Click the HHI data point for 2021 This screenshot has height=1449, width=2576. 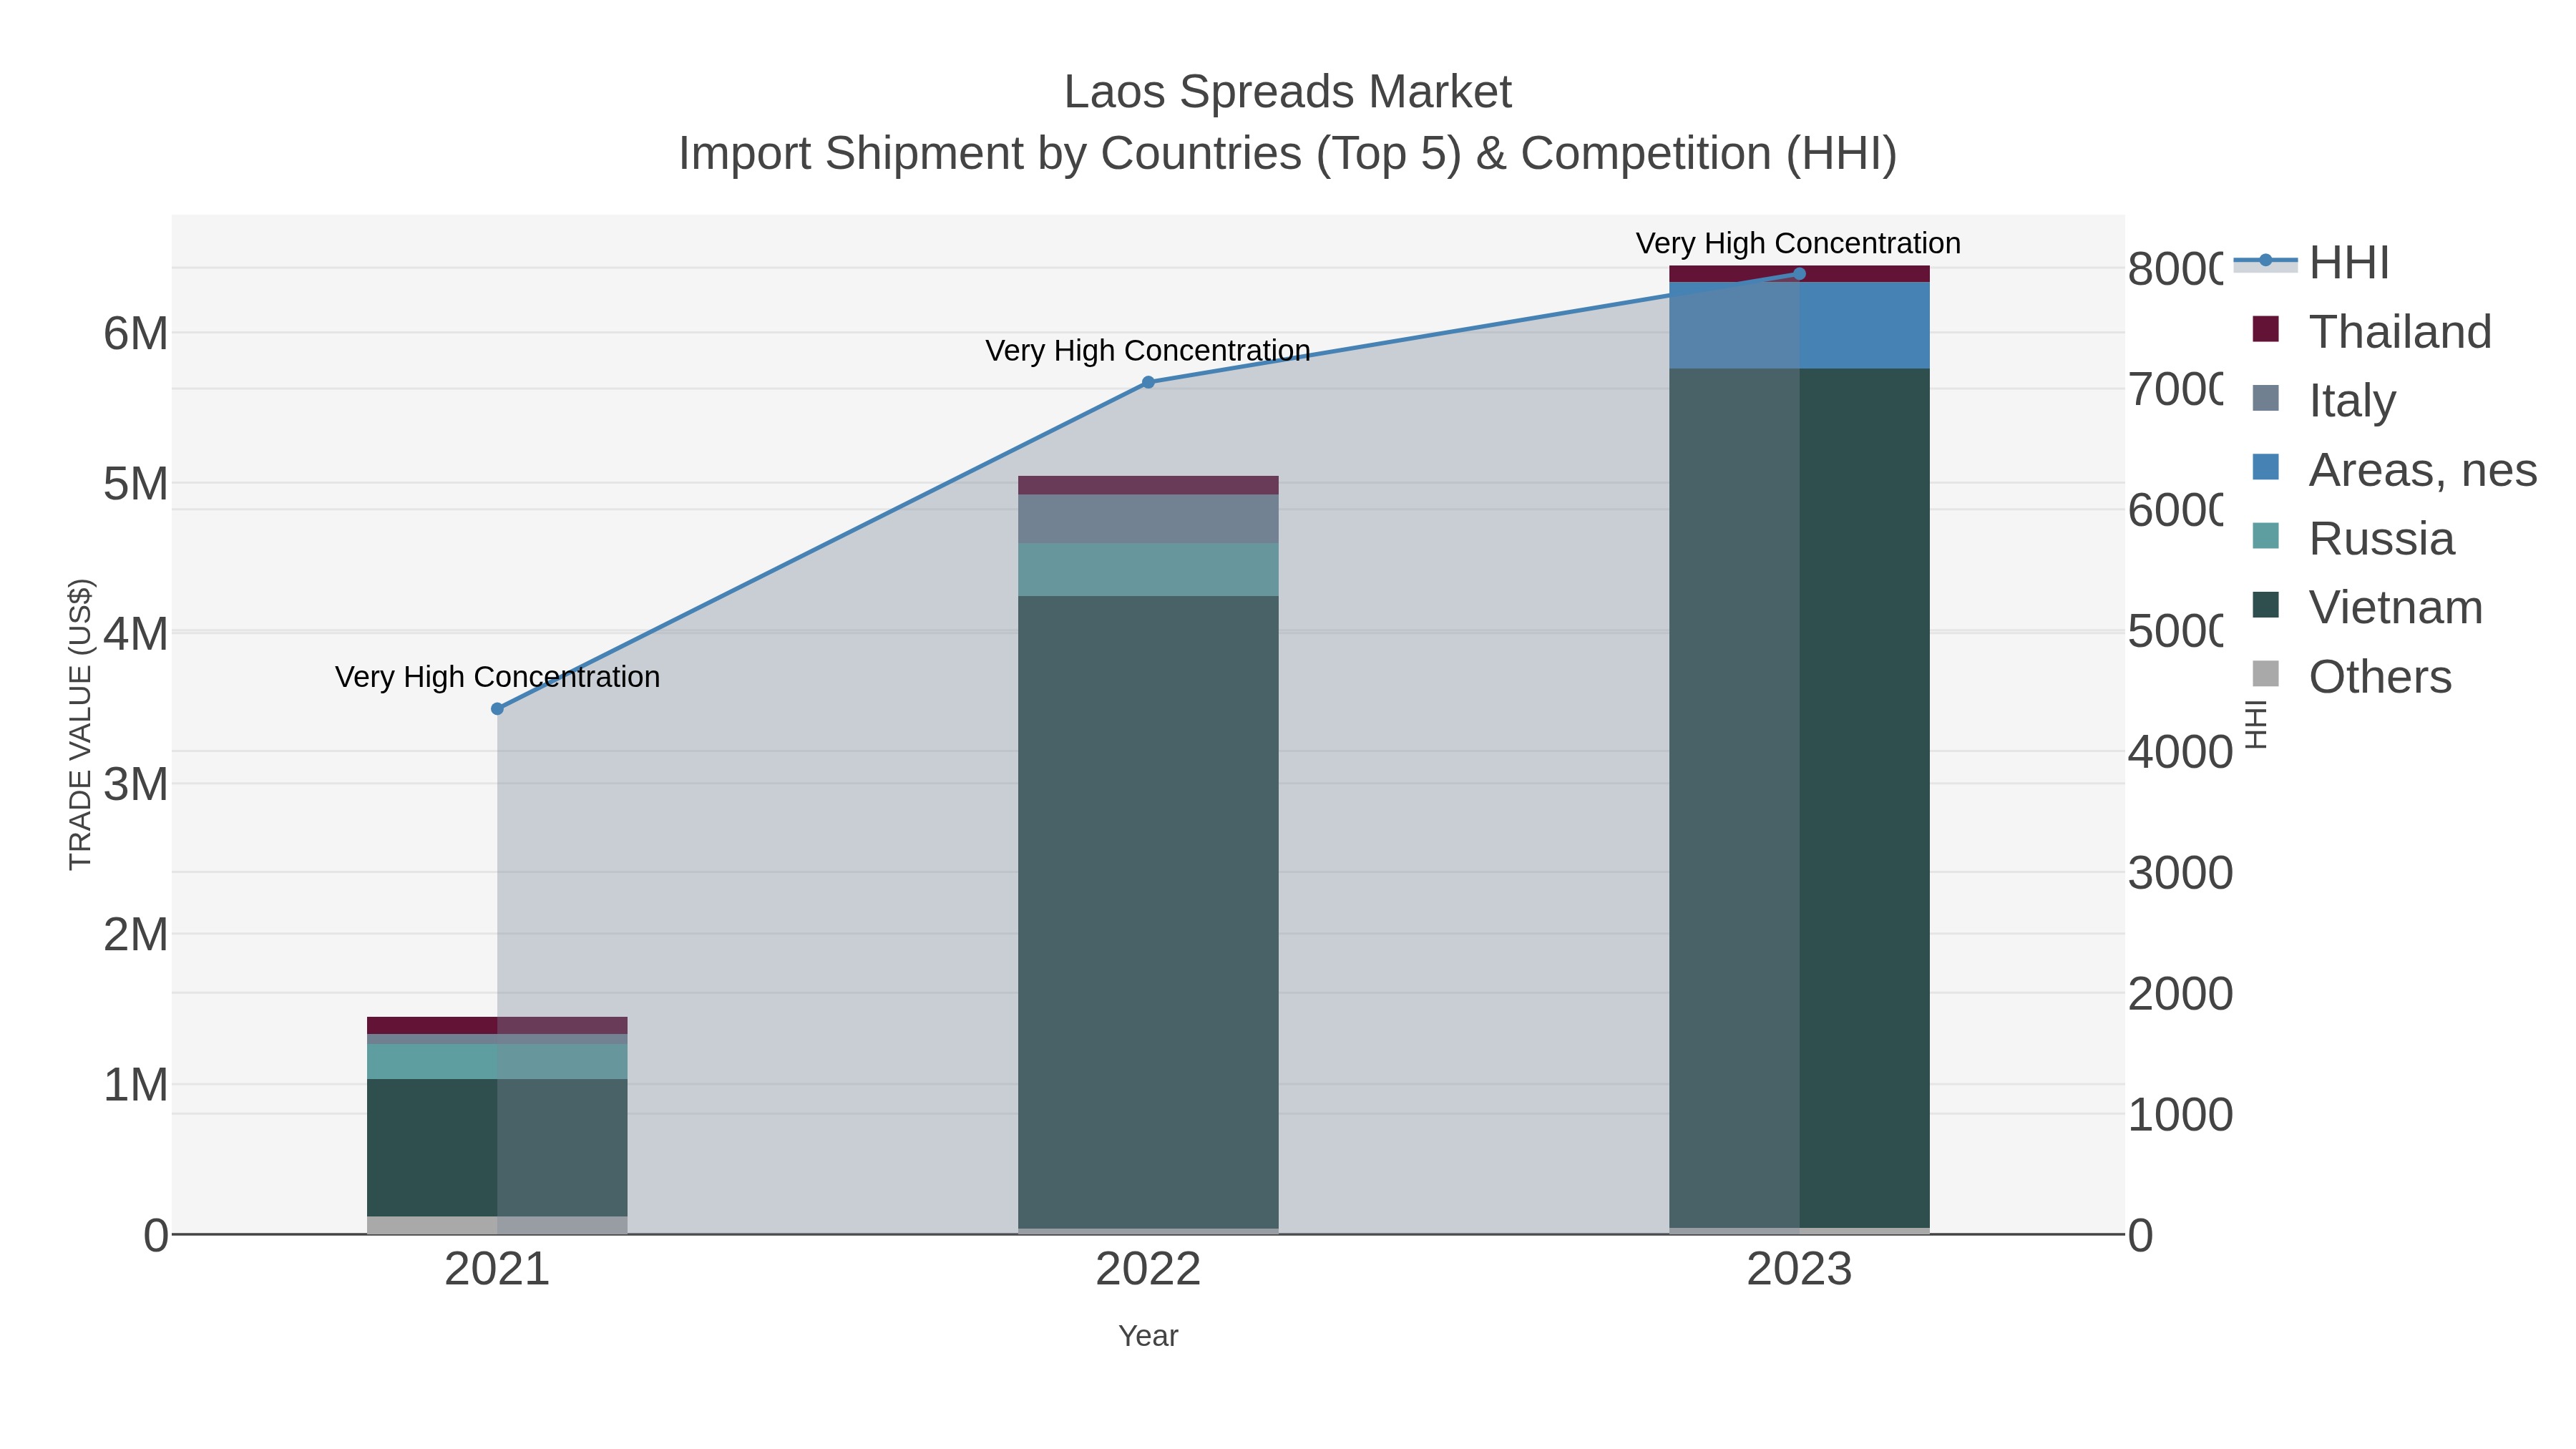coord(497,709)
